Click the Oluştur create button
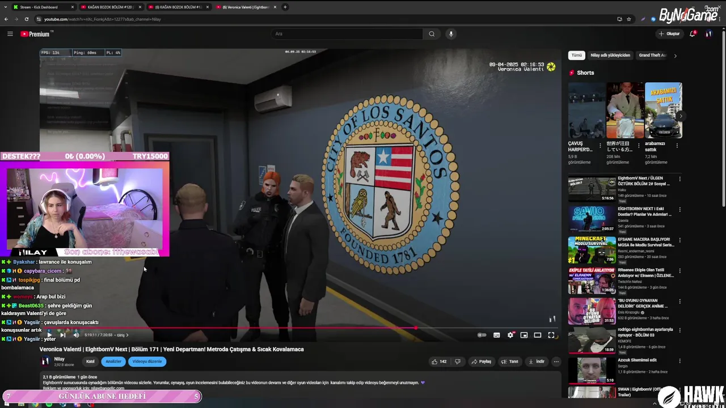The image size is (726, 408). click(x=669, y=34)
